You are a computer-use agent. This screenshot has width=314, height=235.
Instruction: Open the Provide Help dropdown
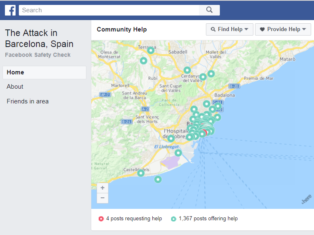point(283,29)
